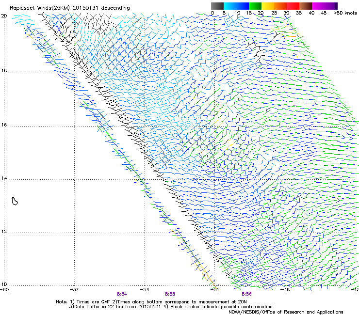Pick the brown 35-40 knots legend swatch
359x315 pixels.
[306, 6]
